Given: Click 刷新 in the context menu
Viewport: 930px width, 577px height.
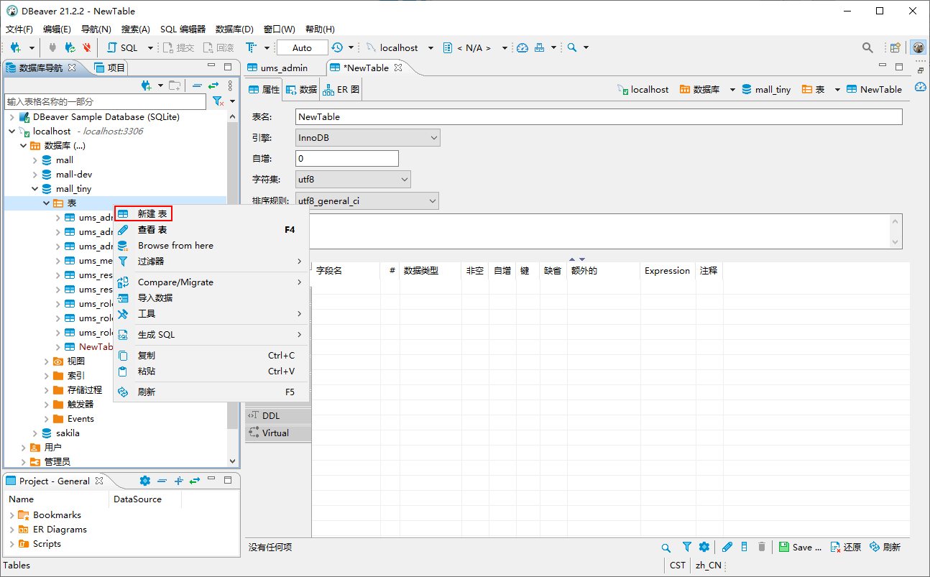Looking at the screenshot, I should point(212,392).
